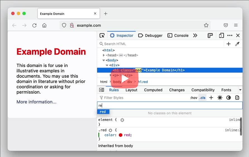
Task: Edit the color property name
Action: point(110,135)
